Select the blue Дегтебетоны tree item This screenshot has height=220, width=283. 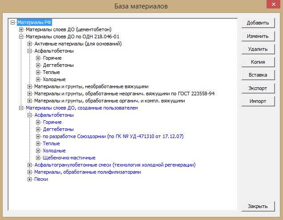click(58, 129)
